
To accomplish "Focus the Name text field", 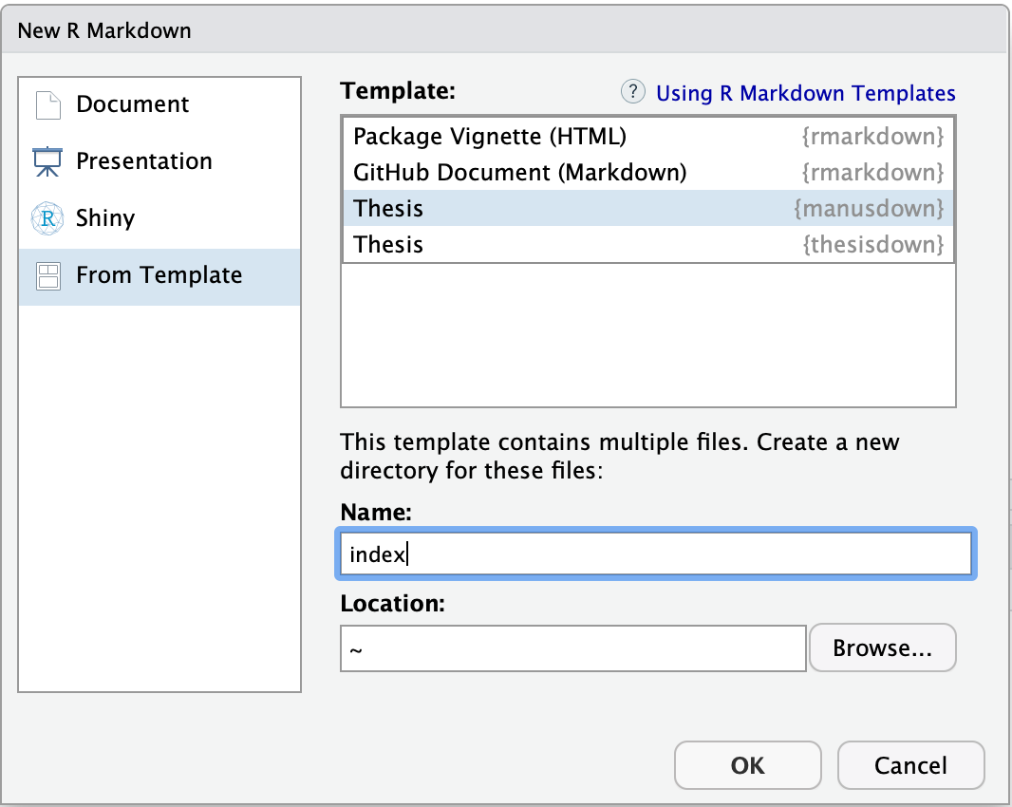I will pos(655,554).
